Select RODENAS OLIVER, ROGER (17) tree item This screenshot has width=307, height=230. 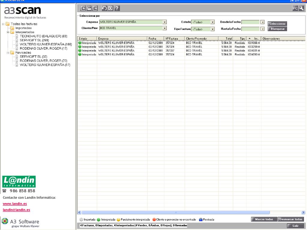[x=43, y=49]
